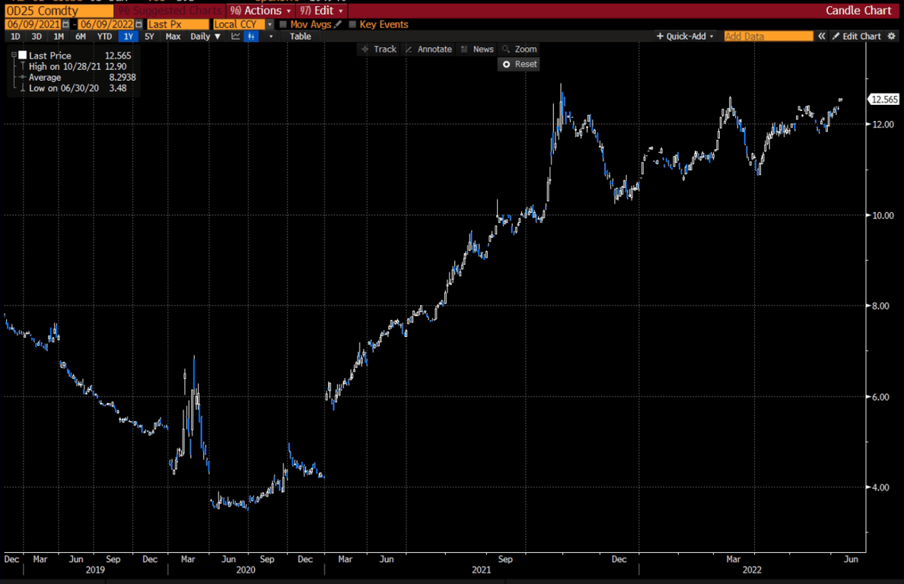Select the candle chart type icon
Image resolution: width=904 pixels, height=584 pixels.
coord(251,36)
